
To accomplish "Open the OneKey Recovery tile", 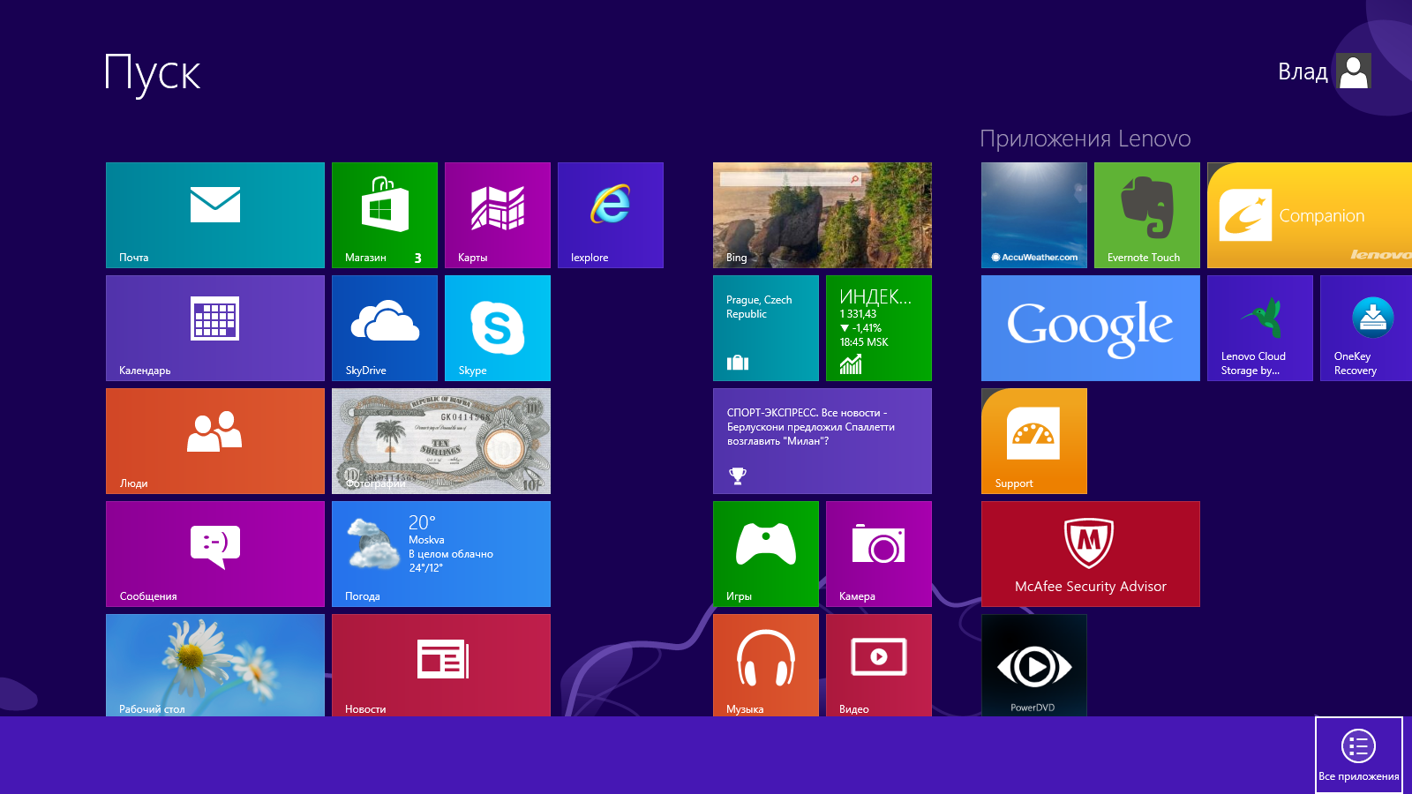I will (1366, 328).
